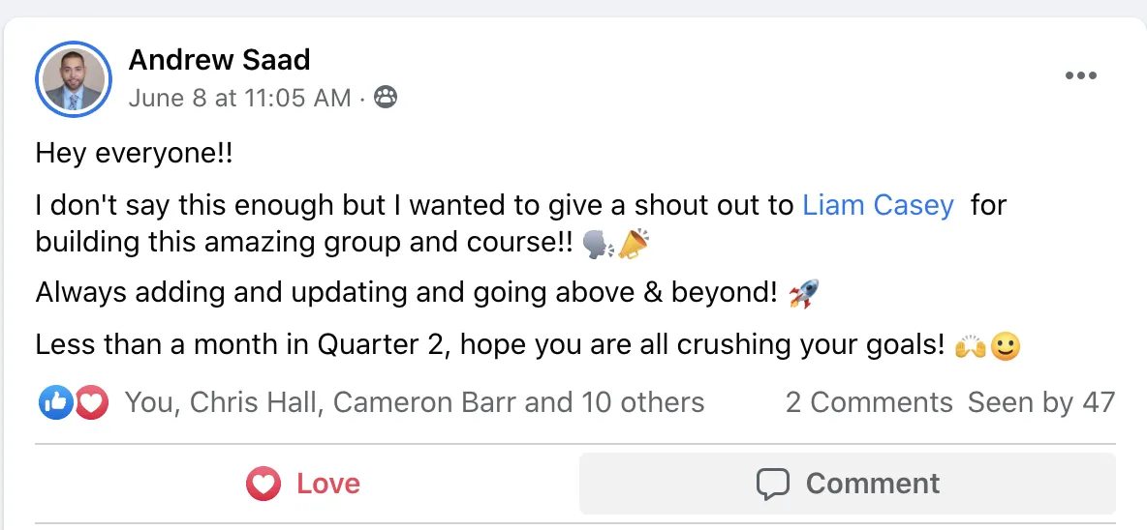Click the heart icon on Love button
1147x530 pixels.
(x=263, y=484)
